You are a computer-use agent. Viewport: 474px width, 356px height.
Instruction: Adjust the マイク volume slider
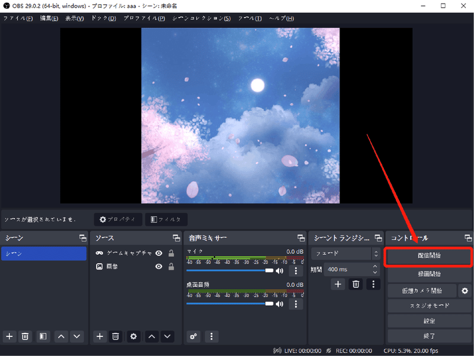pos(230,271)
